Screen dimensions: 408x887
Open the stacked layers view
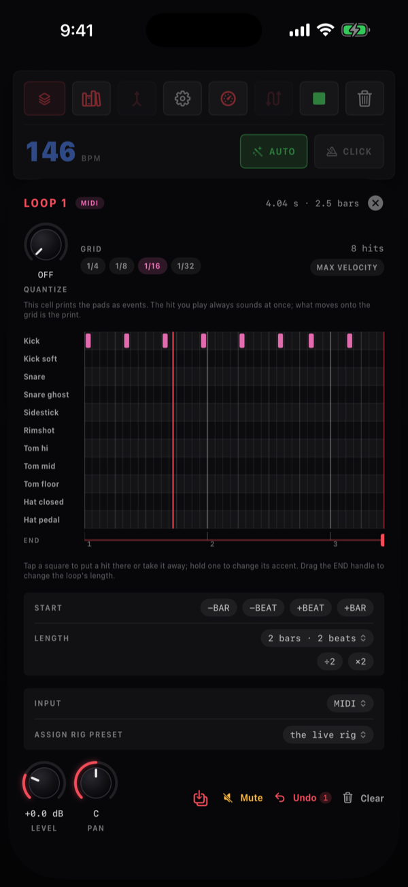click(x=45, y=99)
